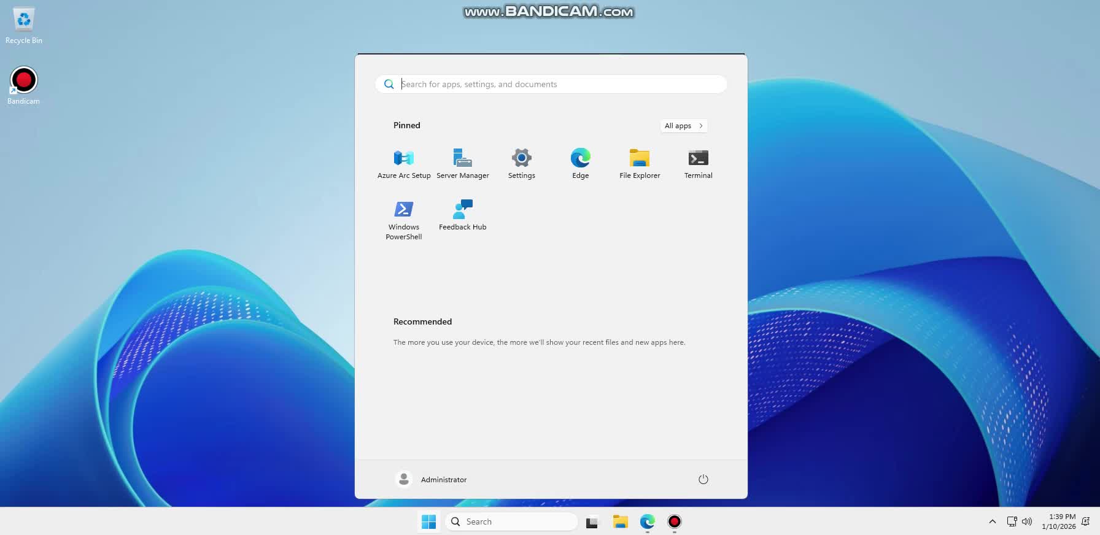Image resolution: width=1100 pixels, height=535 pixels.
Task: Click the Start menu search magnifier icon
Action: [x=389, y=84]
